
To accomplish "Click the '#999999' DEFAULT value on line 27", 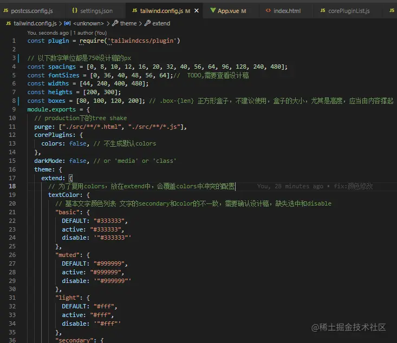I will (x=109, y=263).
